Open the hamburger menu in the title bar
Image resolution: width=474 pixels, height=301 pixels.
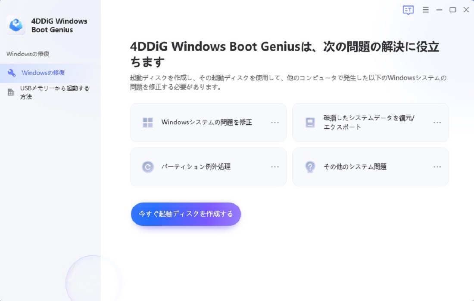coord(425,10)
